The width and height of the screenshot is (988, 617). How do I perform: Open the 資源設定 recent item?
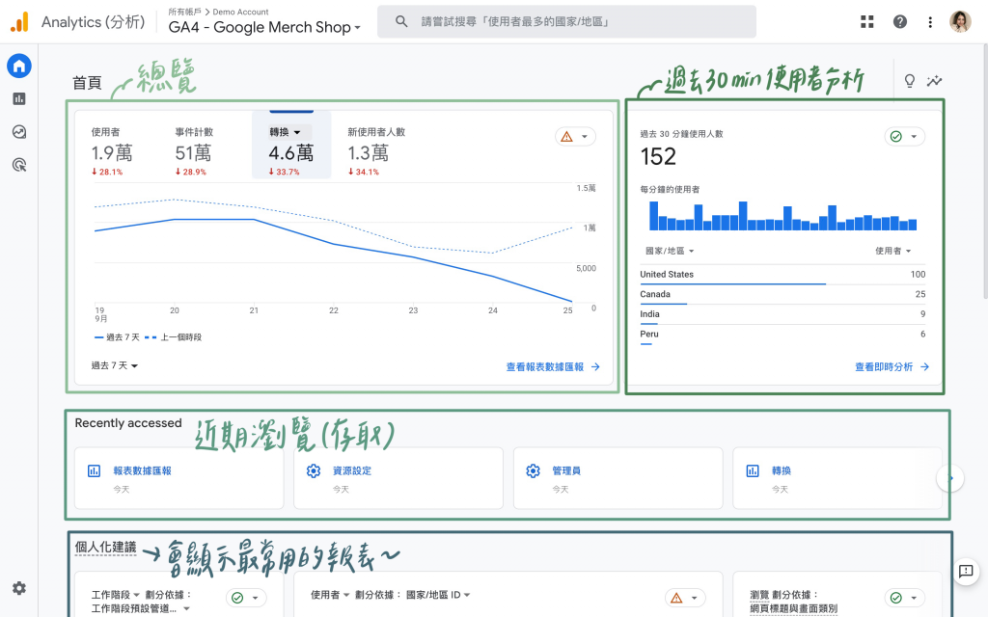(398, 478)
